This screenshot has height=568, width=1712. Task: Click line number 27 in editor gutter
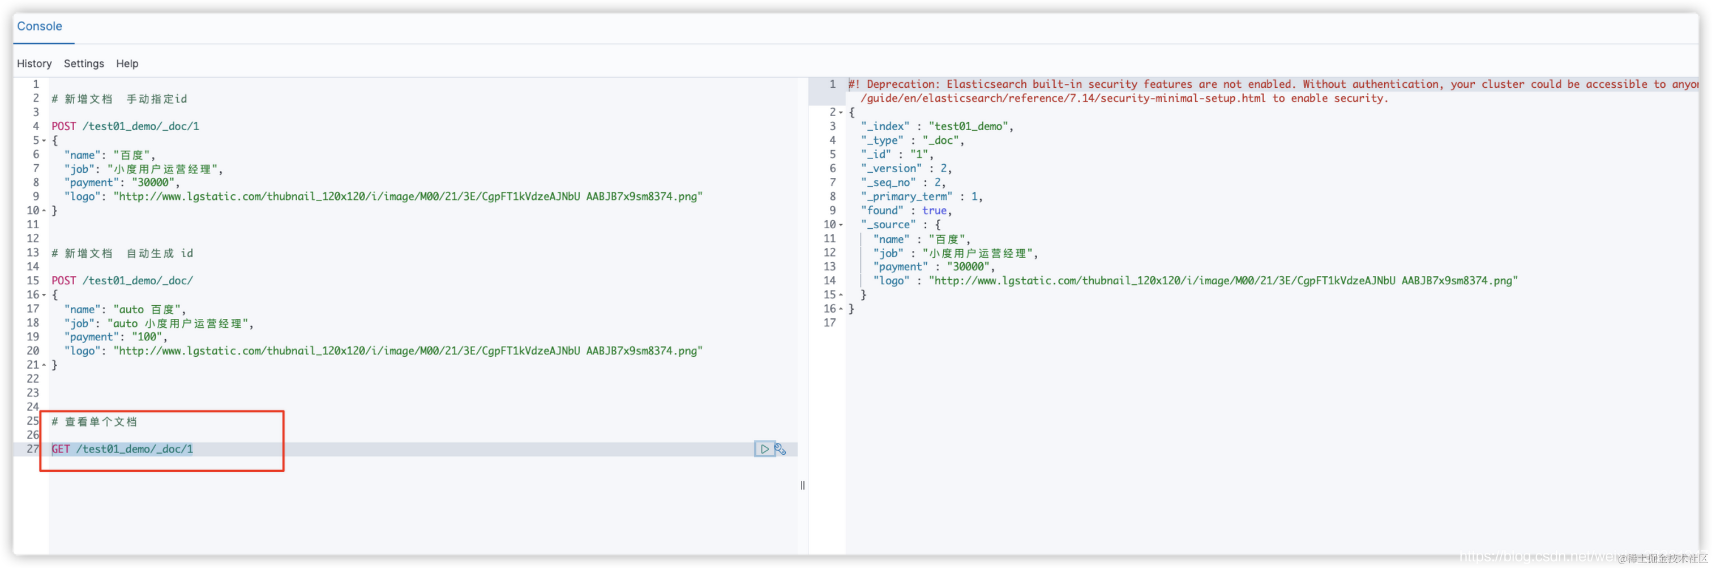click(33, 449)
